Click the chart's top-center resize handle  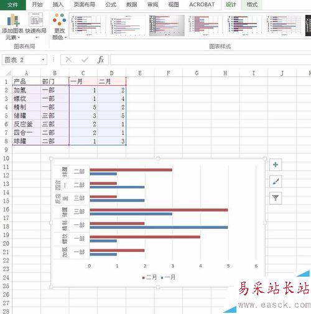point(158,159)
